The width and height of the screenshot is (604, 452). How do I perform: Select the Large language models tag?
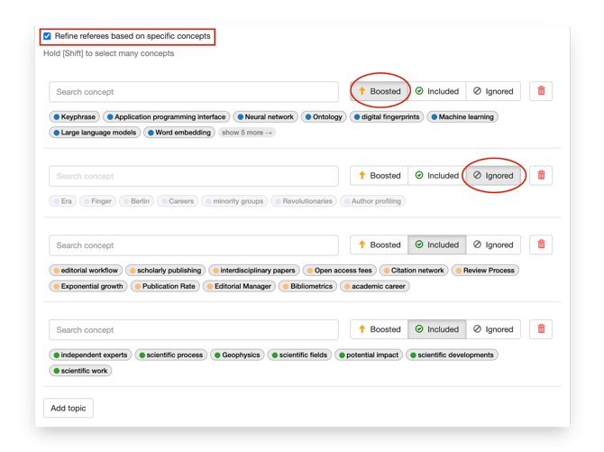(95, 133)
